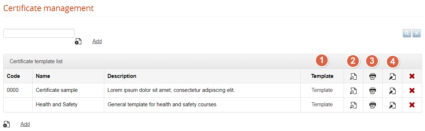Delete the Health and Safety row
This screenshot has width=425, height=131.
412,105
